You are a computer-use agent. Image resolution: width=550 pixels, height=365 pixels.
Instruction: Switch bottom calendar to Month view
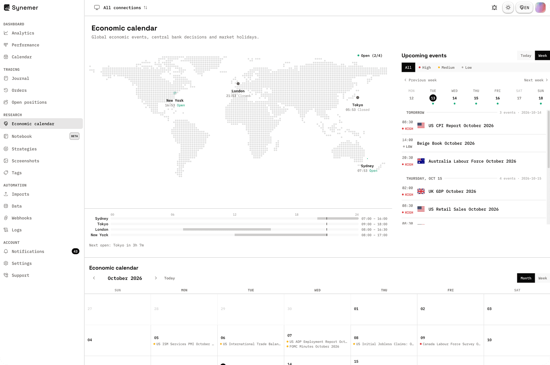click(526, 278)
